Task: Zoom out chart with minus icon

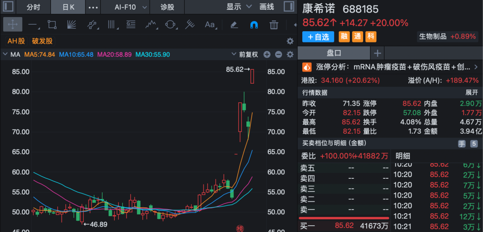Action: coord(279,55)
